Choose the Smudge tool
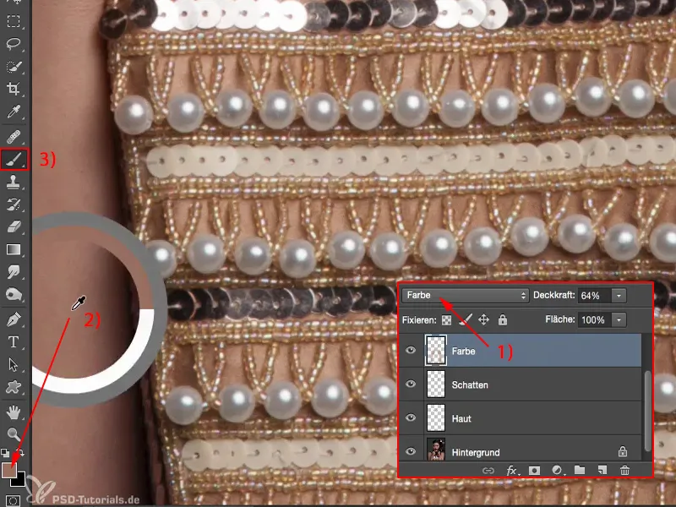Image resolution: width=676 pixels, height=507 pixels. (14, 272)
